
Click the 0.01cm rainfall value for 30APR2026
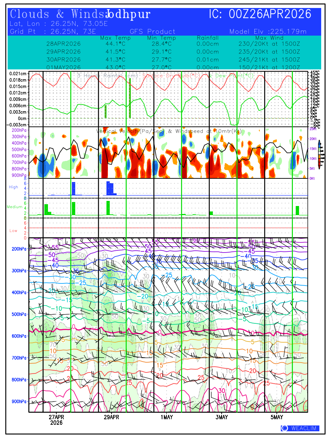point(207,60)
